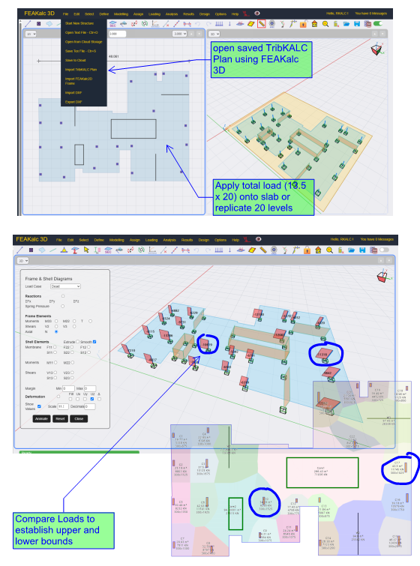Open the Load Case dropdown showing Dead
The height and width of the screenshot is (566, 420).
65,286
